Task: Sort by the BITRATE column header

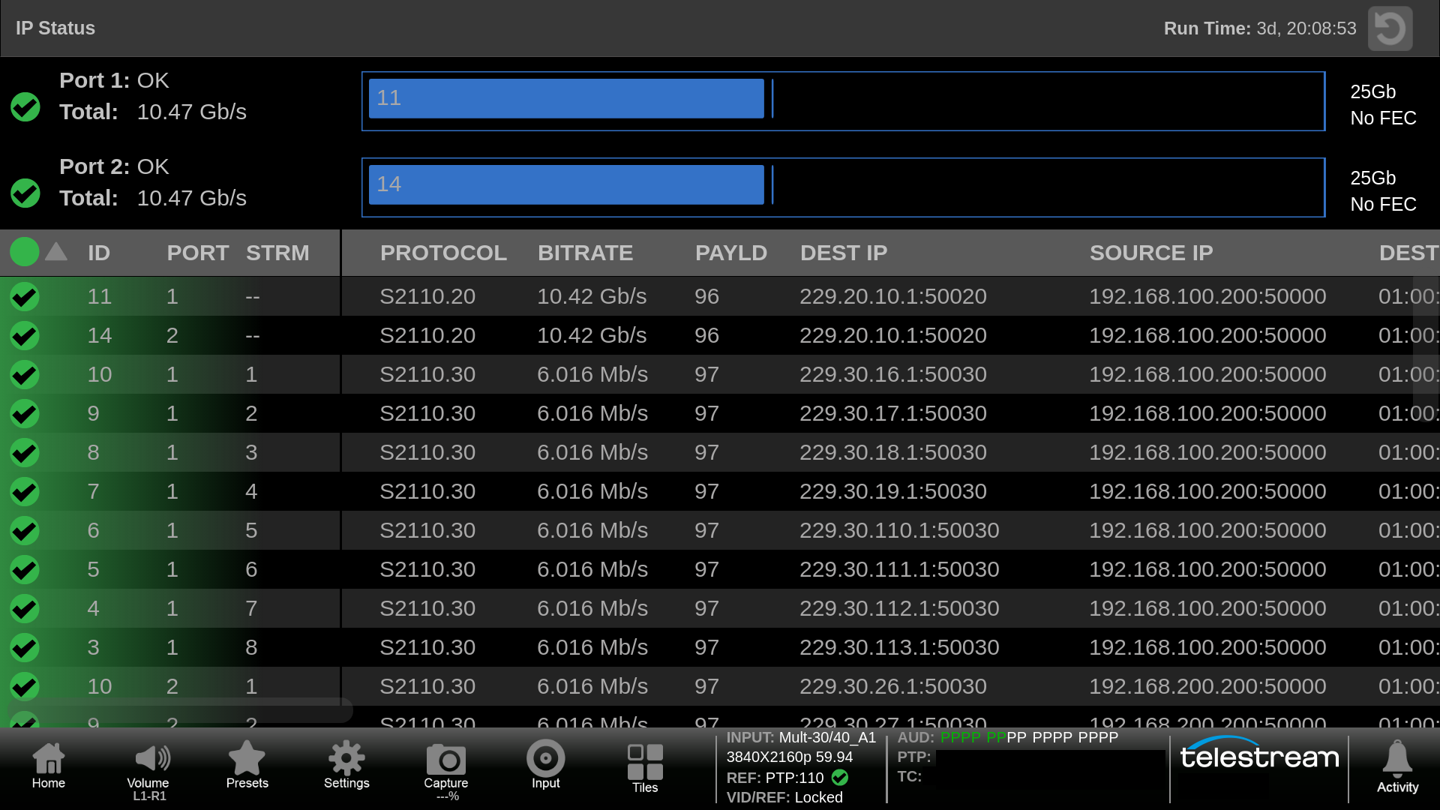Action: pyautogui.click(x=585, y=253)
